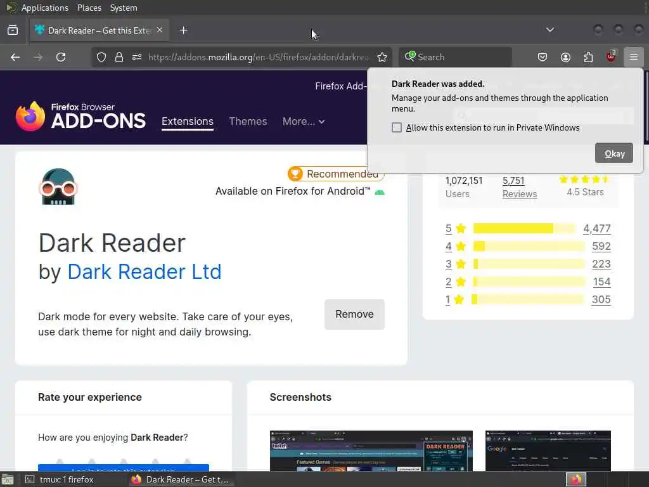The height and width of the screenshot is (487, 649).
Task: Click the Recommended trophy badge
Action: click(x=336, y=174)
